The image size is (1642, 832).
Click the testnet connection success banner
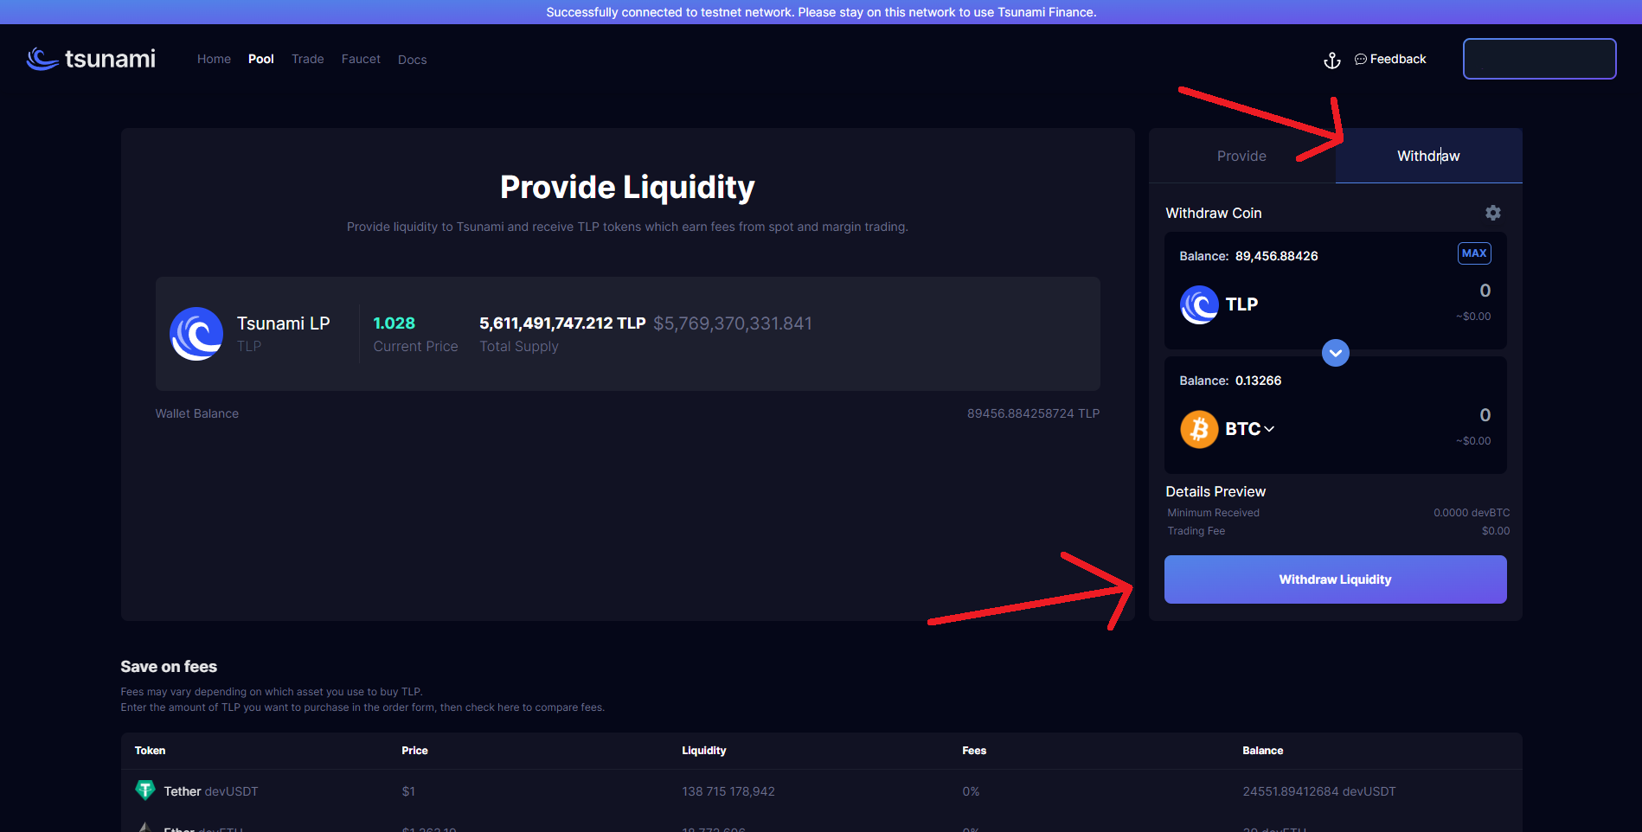pos(821,12)
